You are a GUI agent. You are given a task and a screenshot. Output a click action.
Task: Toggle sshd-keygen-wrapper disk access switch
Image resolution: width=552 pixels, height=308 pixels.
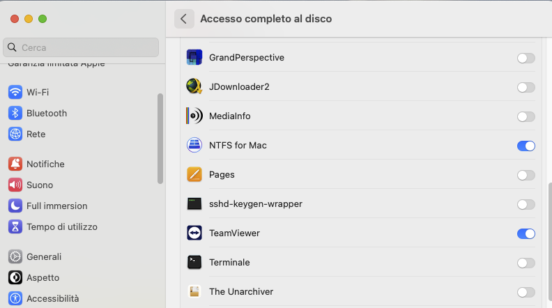526,204
